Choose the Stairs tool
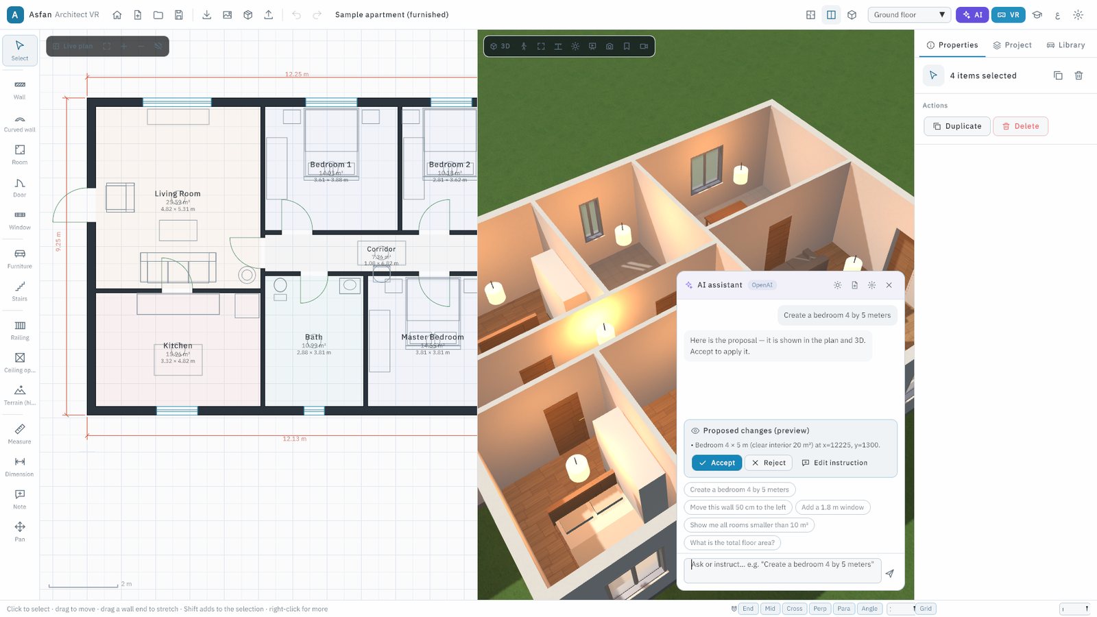 point(20,291)
